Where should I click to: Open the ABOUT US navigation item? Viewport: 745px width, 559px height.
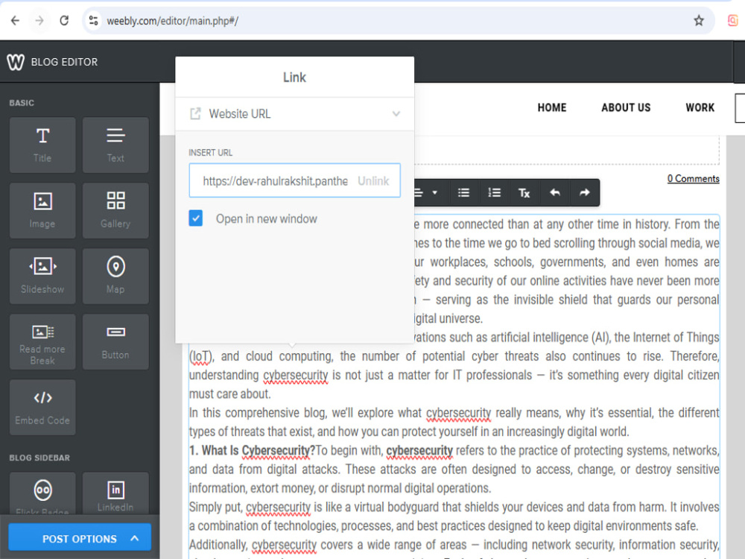point(626,107)
